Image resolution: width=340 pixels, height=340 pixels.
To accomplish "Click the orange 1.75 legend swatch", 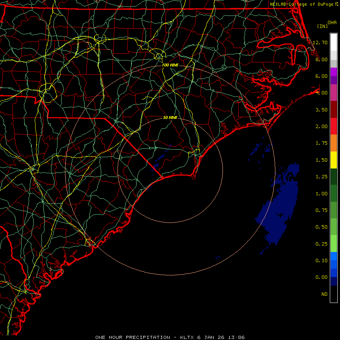I will click(334, 143).
